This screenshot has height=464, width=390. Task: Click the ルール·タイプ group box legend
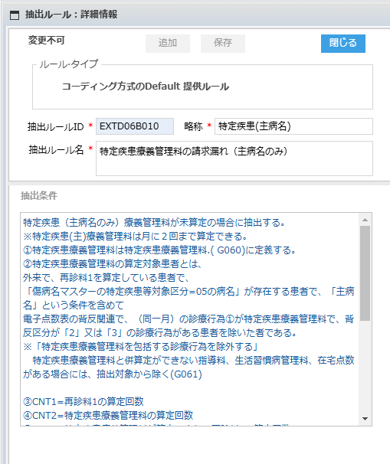(x=69, y=64)
